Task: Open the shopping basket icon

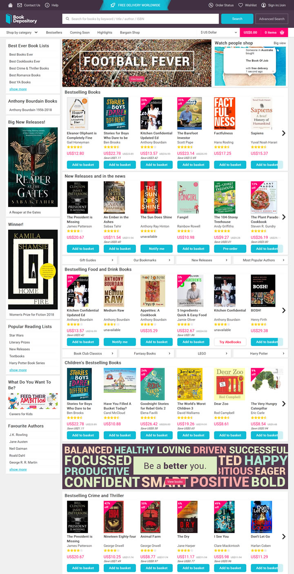Action: point(282,32)
